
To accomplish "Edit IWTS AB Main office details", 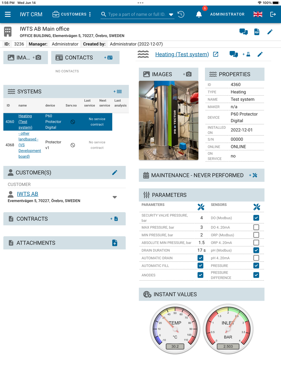I will point(270,32).
